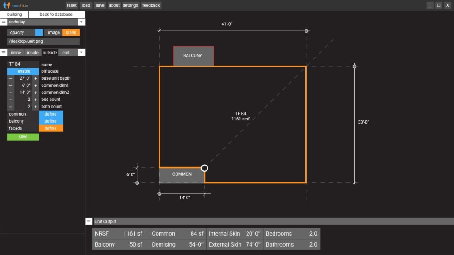Decrease the common dim2 value
This screenshot has width=454, height=255.
[11, 93]
